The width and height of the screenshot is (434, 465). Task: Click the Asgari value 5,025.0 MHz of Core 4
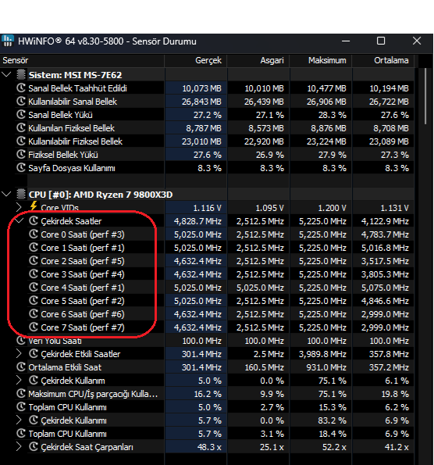(x=260, y=288)
